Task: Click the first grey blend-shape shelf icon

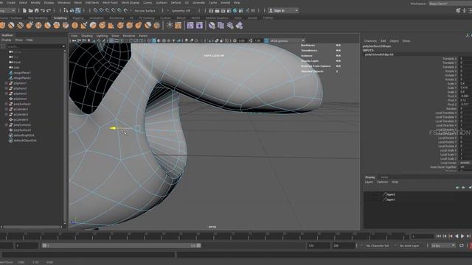Action: pos(212,26)
